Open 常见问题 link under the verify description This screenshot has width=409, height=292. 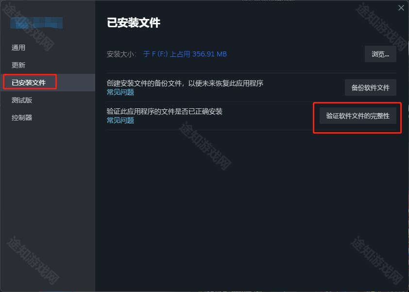coord(120,120)
